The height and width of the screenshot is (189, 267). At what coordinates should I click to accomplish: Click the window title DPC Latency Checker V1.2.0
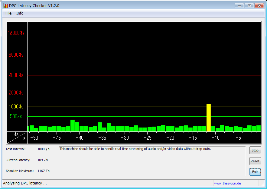click(34, 6)
